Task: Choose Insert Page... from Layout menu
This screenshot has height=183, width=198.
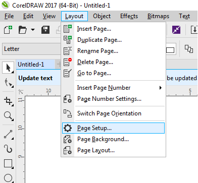Action: tap(113, 29)
